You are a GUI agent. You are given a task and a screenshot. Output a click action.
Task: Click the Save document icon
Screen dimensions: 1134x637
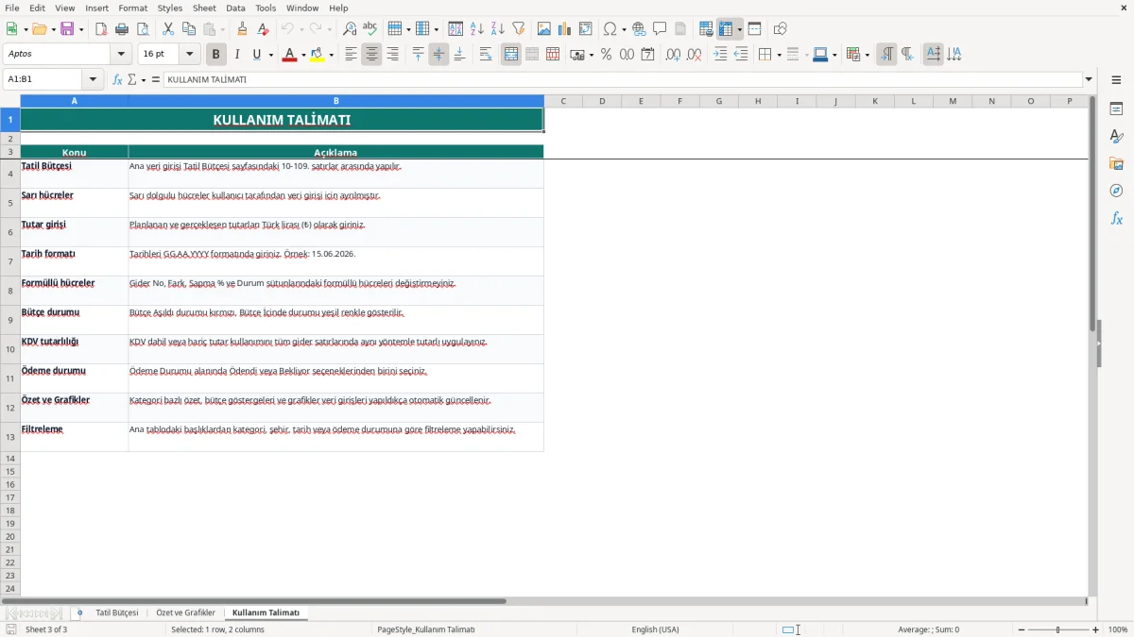pyautogui.click(x=67, y=29)
